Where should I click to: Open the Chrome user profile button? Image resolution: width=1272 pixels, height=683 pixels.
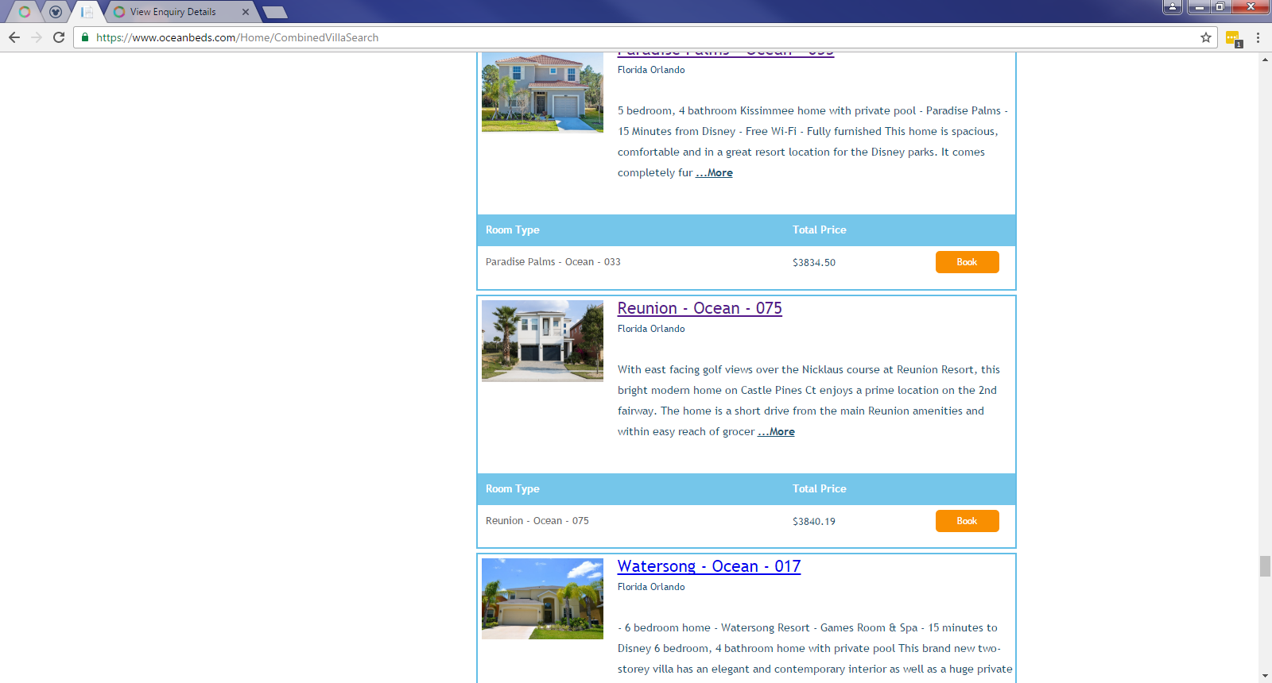1173,7
